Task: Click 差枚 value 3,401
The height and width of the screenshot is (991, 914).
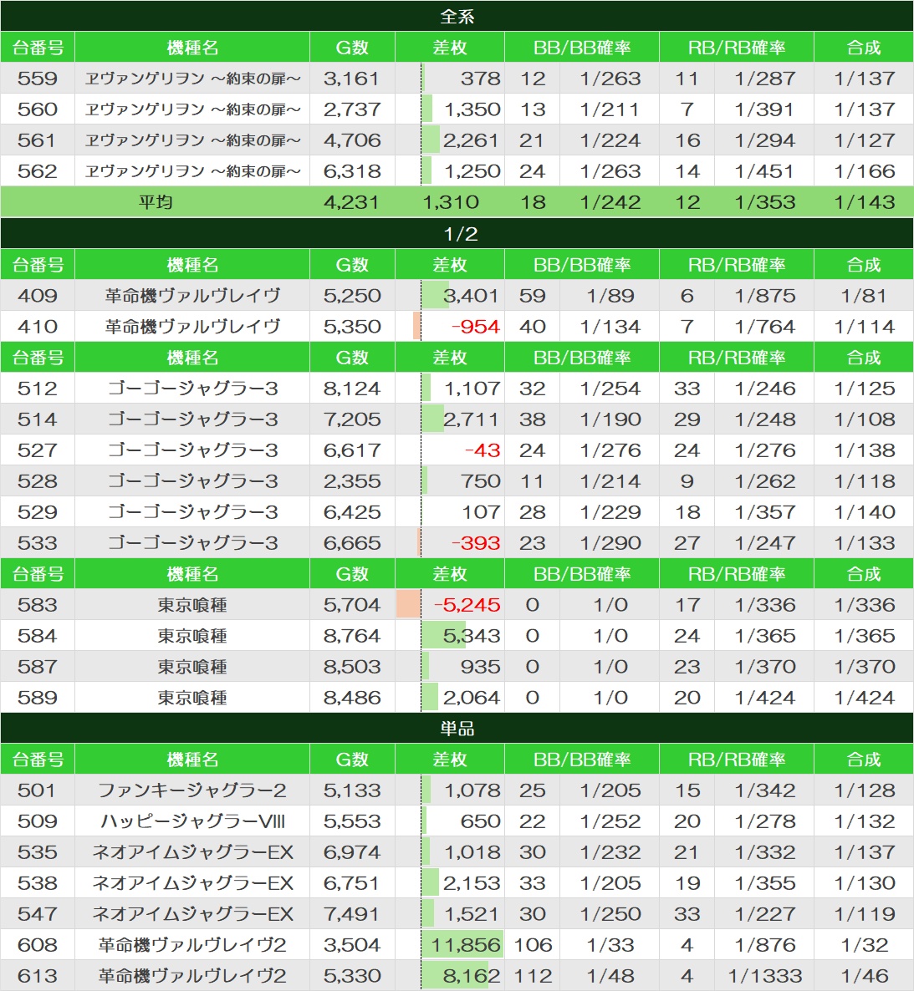Action: [x=471, y=295]
